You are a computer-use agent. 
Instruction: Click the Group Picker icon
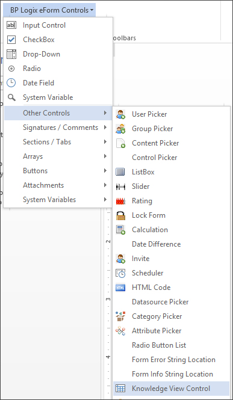click(x=120, y=129)
